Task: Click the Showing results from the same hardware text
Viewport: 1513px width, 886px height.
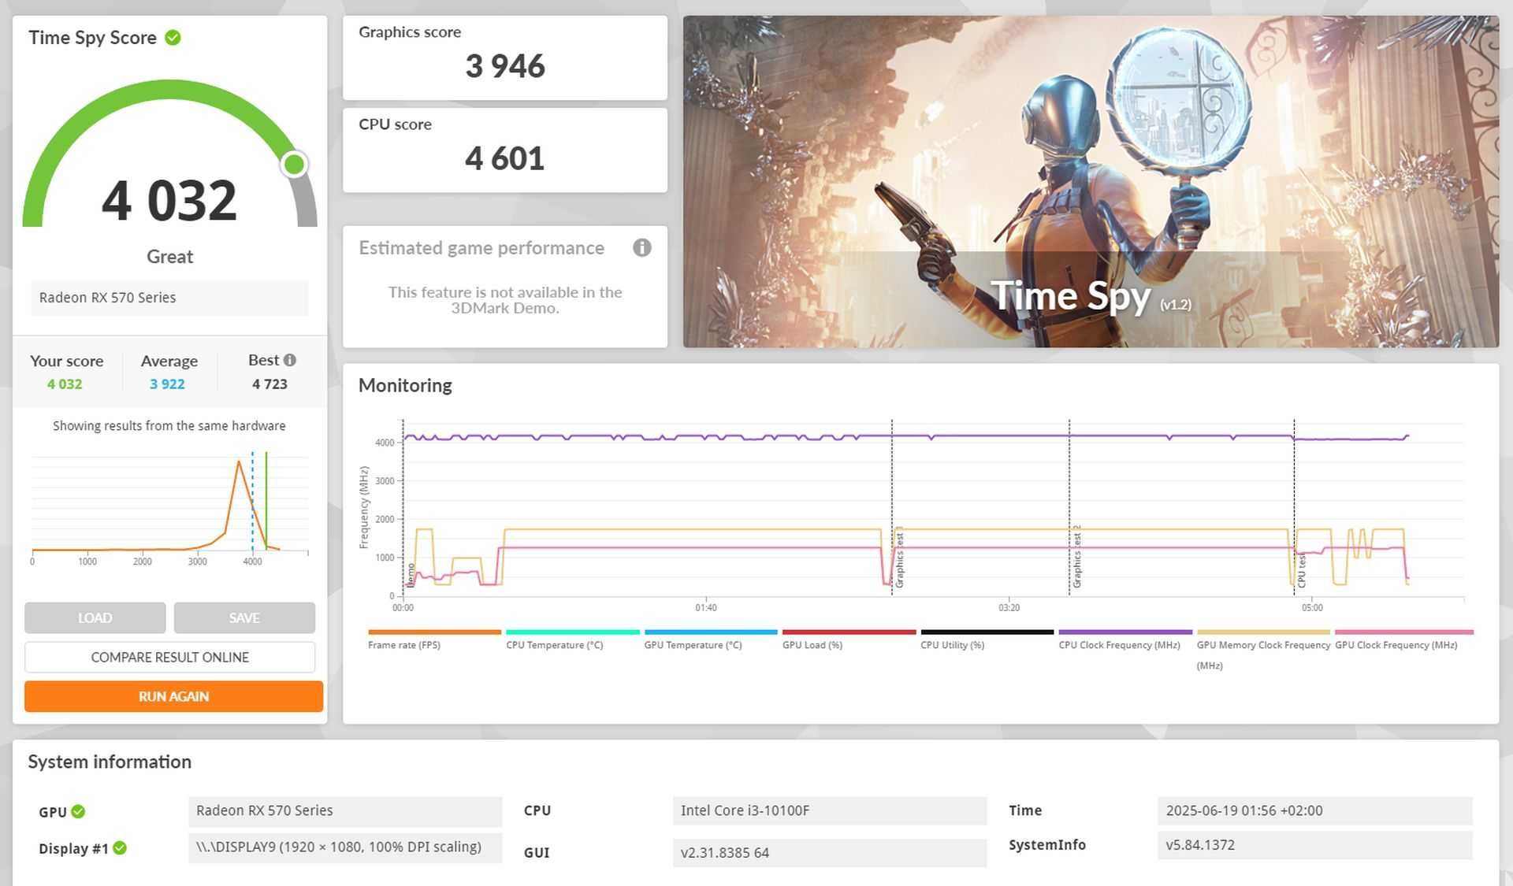Action: (x=169, y=426)
